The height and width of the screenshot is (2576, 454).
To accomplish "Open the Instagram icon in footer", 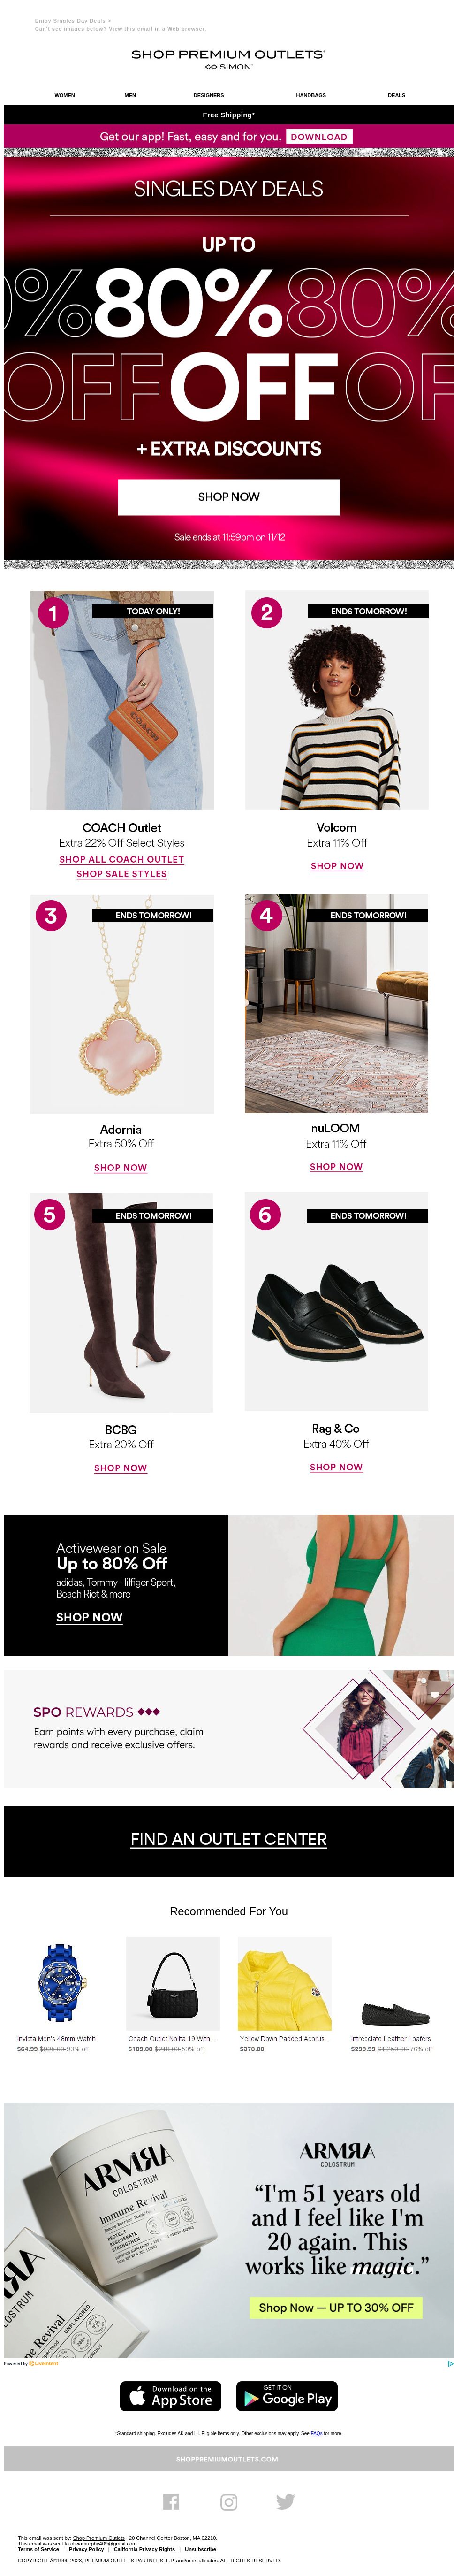I will click(229, 2501).
